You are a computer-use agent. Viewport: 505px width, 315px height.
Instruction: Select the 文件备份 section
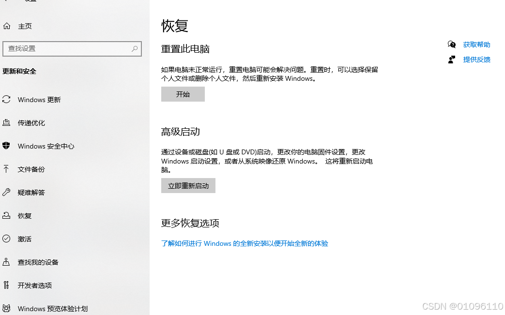point(31,169)
